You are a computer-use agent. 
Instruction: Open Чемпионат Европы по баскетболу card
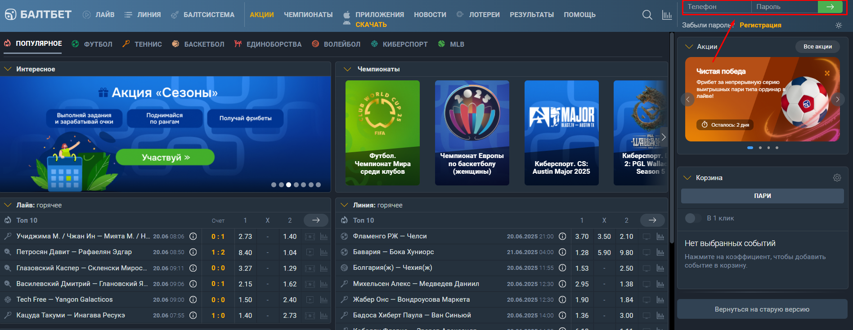(472, 133)
